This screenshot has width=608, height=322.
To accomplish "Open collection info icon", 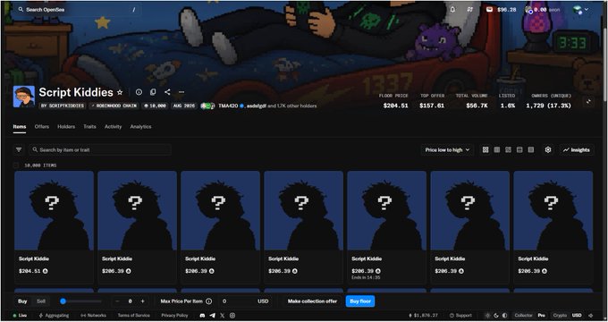I will pos(139,92).
